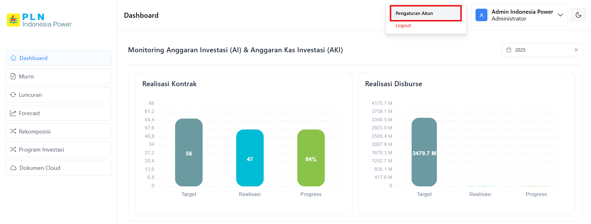
Task: Click the PLN Indonesia Power logo
Action: pyautogui.click(x=39, y=20)
